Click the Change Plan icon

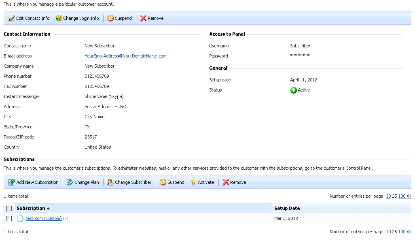pos(70,182)
